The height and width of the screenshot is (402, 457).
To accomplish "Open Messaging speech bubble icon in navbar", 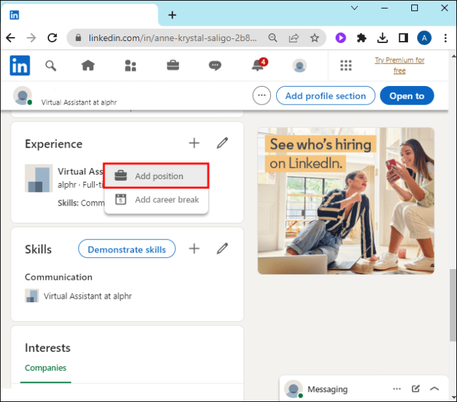I will pos(215,65).
